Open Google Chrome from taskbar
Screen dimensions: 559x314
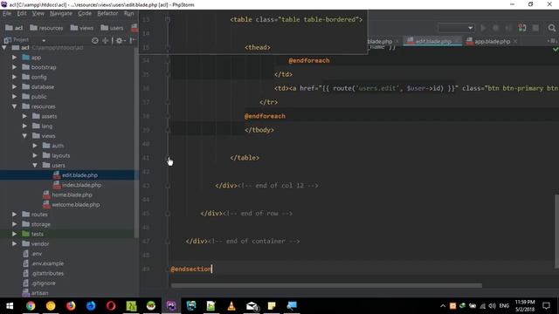(x=31, y=306)
